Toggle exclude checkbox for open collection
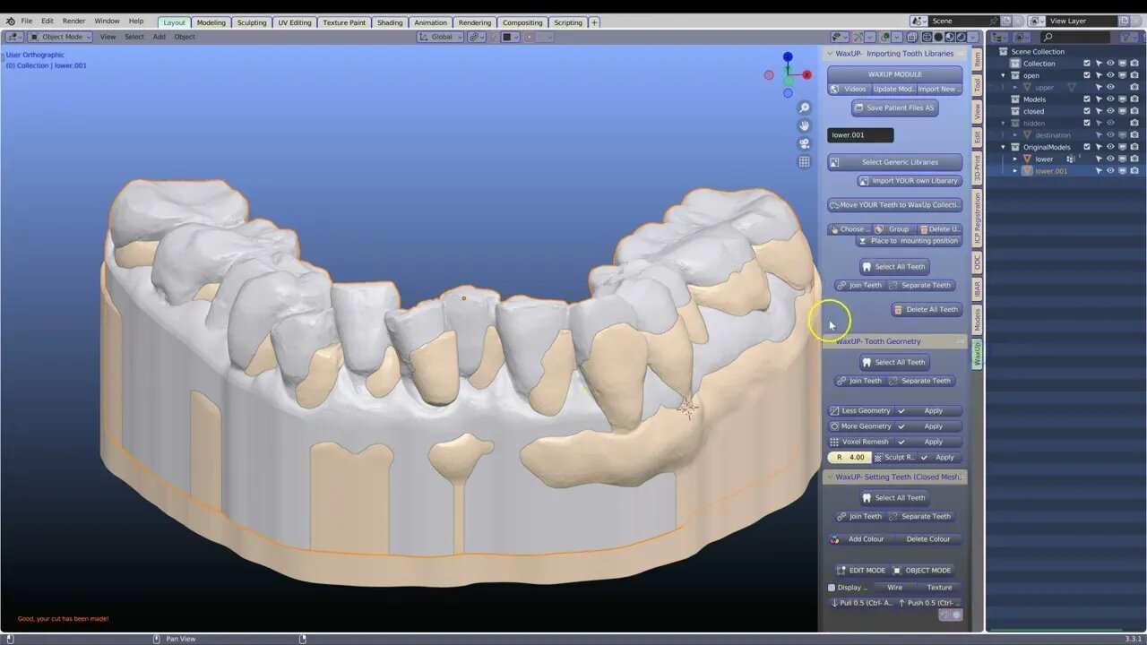This screenshot has height=645, width=1147. [1087, 75]
